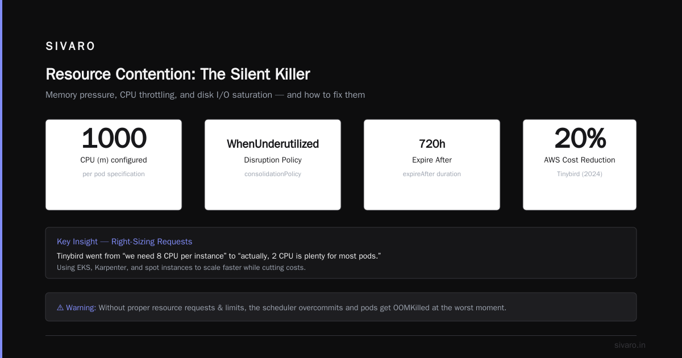Select the 20% AWS Cost Reduction card
Image resolution: width=682 pixels, height=358 pixels.
click(580, 165)
